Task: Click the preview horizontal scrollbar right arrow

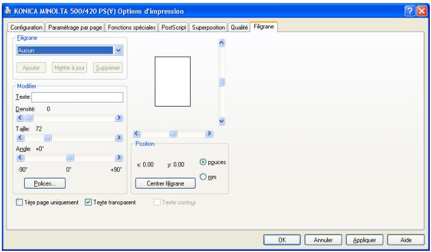Action: 209,134
